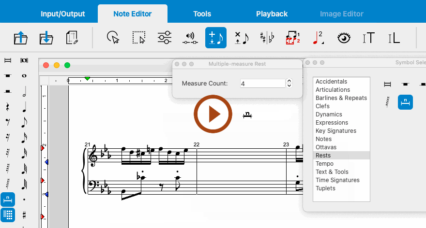Toggle the eye visibility icon in toolbar

[344, 38]
